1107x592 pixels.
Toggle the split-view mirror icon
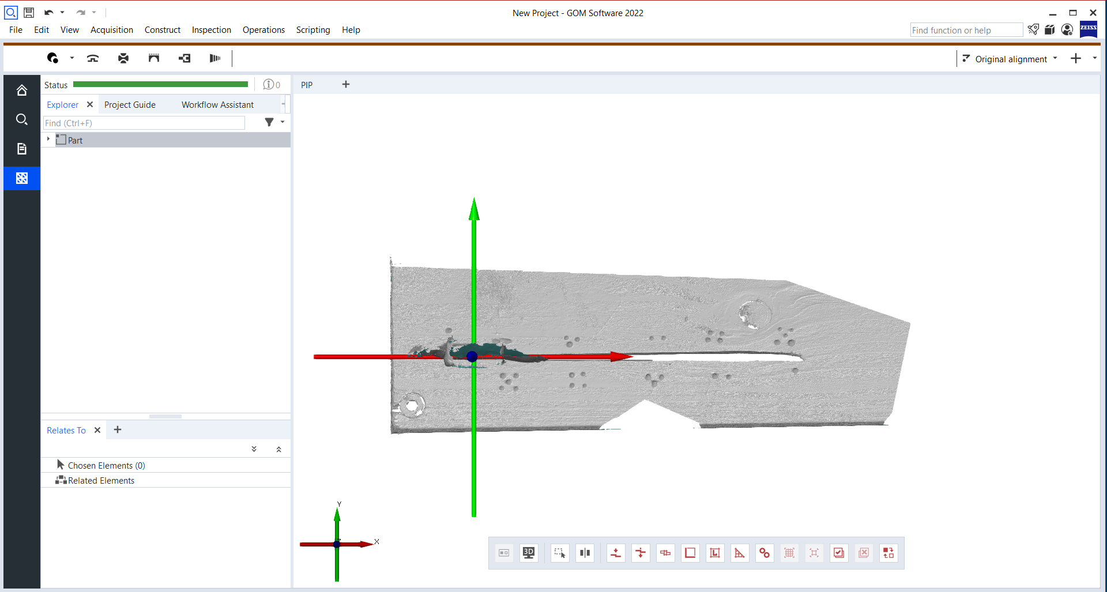point(585,553)
